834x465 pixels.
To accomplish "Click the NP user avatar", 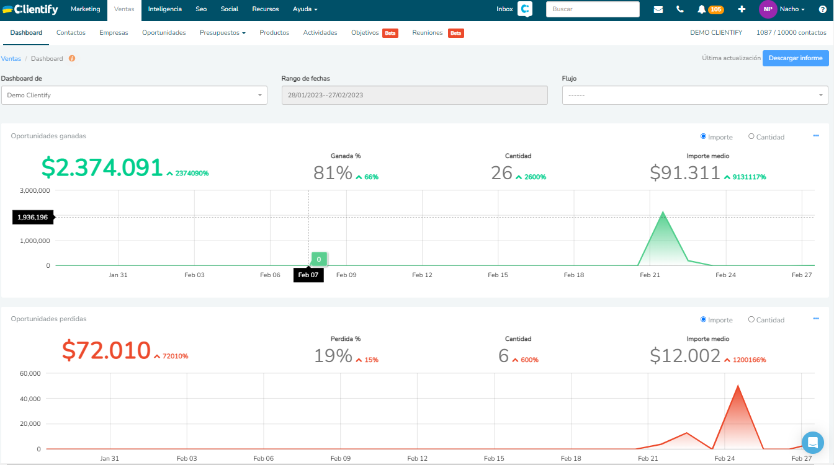I will [x=768, y=9].
